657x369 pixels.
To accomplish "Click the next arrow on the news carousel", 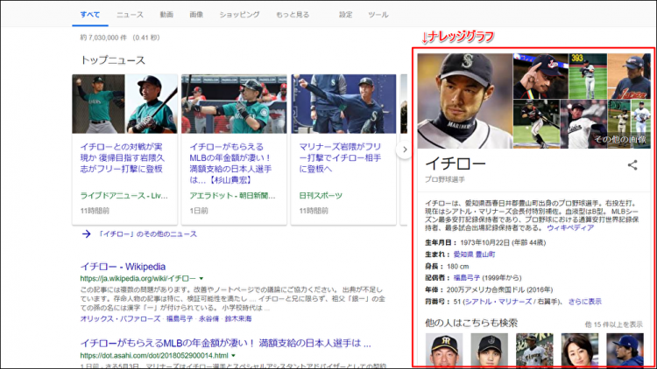I will pos(405,150).
